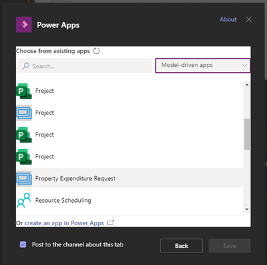This screenshot has width=267, height=265.
Task: Focus the Search apps input field
Action: tap(84, 66)
